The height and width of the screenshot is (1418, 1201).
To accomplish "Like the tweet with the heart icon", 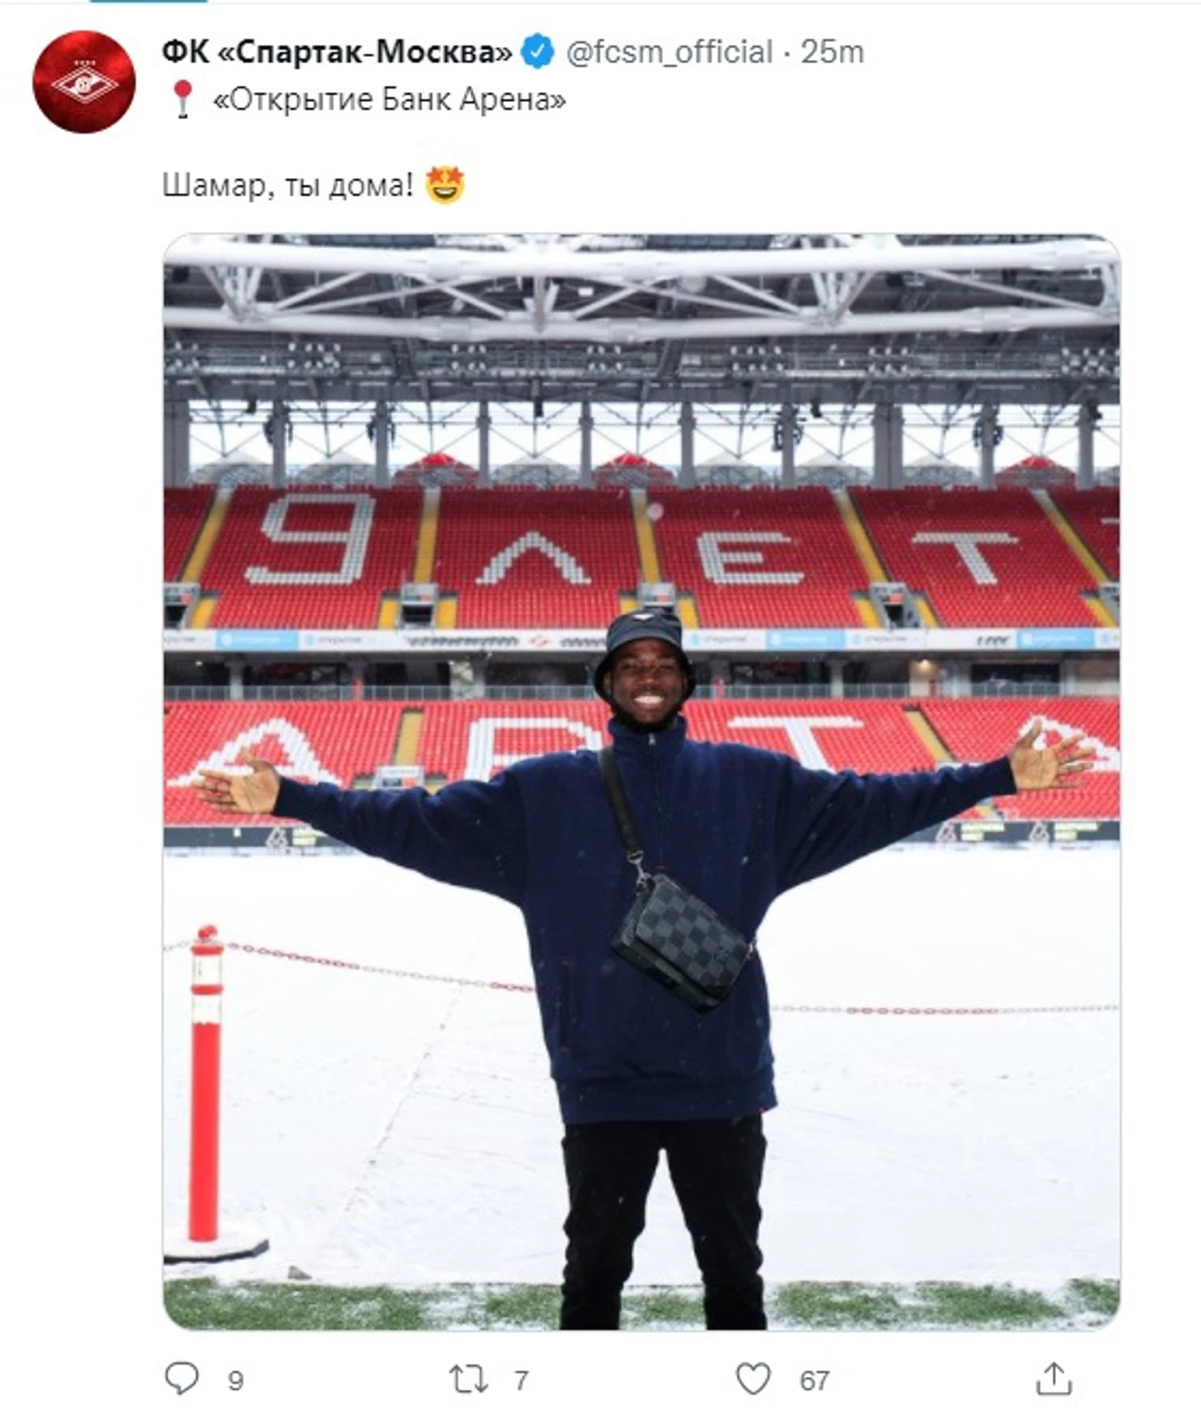I will [753, 1378].
